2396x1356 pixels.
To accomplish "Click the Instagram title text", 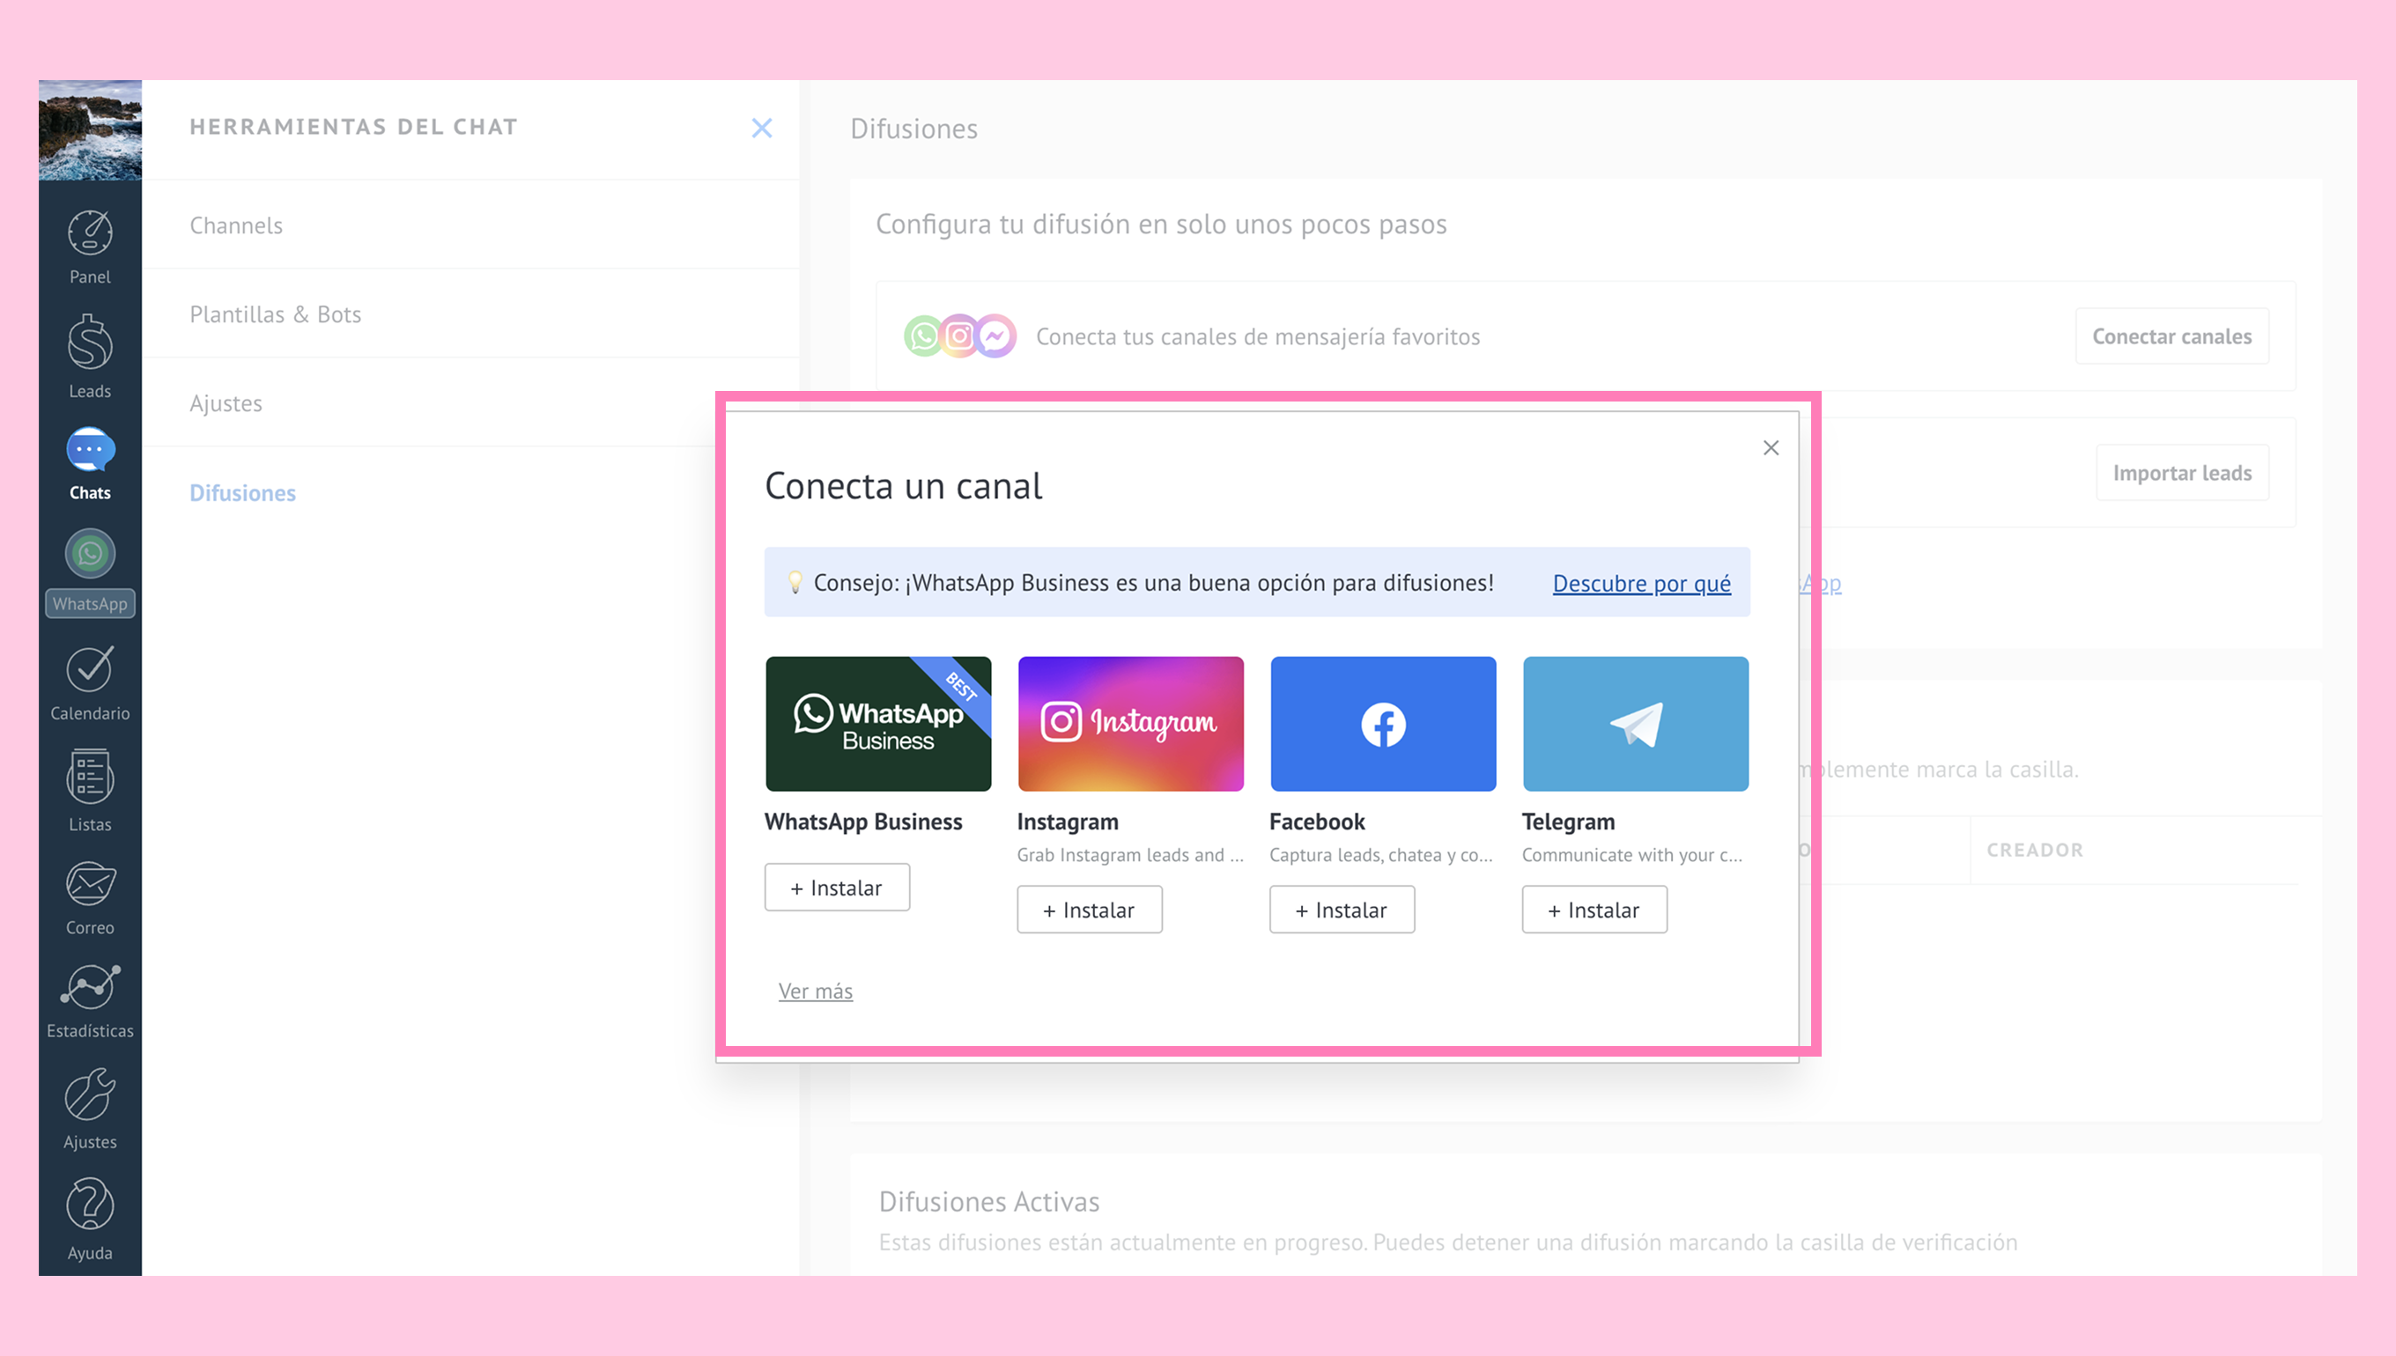I will click(1068, 822).
